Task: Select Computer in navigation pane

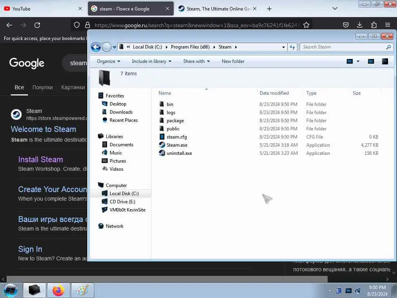Action: 116,185
